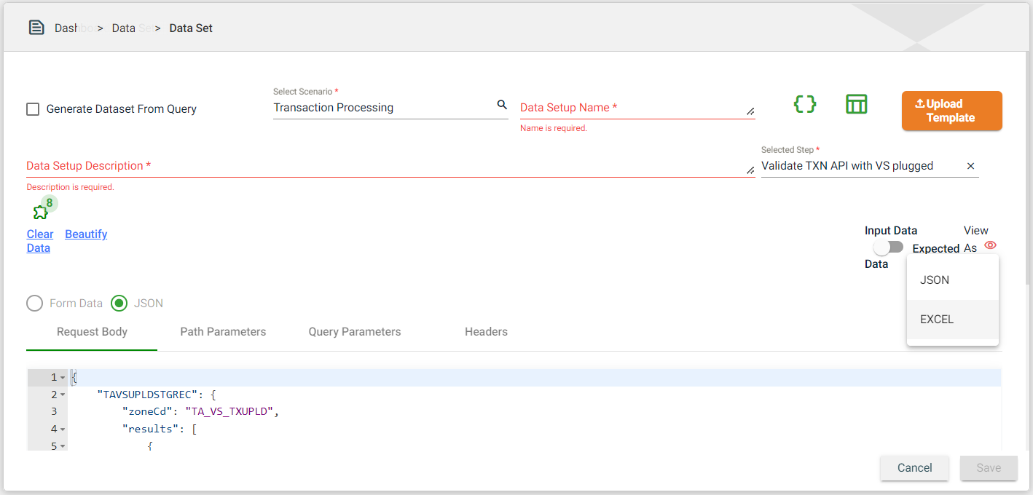1033x495 pixels.
Task: Click the red eye View As icon
Action: 990,245
